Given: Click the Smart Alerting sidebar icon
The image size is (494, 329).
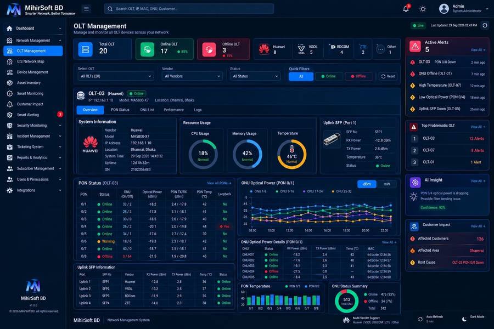Looking at the screenshot, I should tap(10, 115).
